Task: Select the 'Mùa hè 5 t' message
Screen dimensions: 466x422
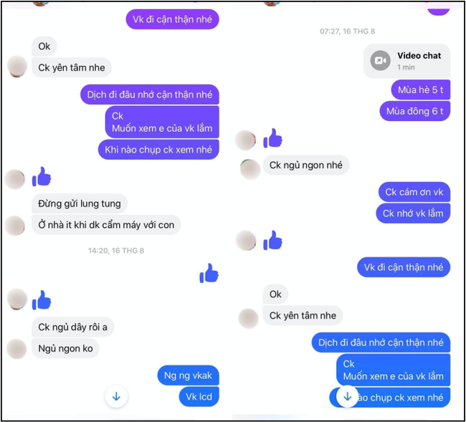Action: point(421,90)
